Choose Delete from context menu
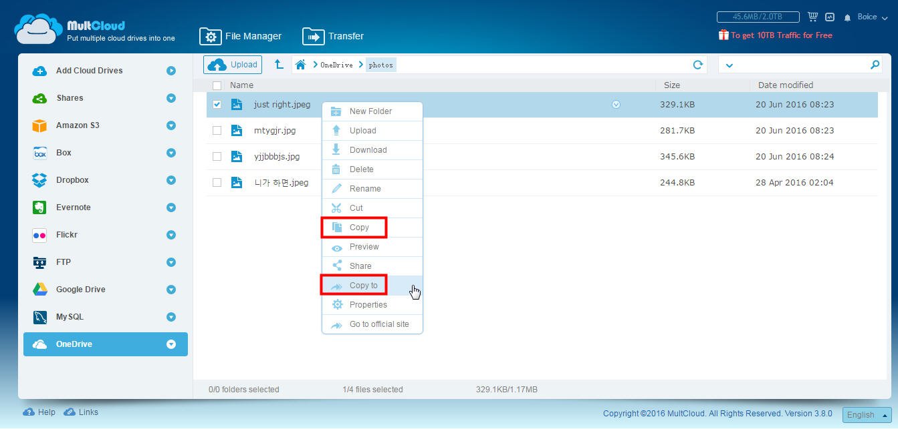The height and width of the screenshot is (429, 898). (372, 169)
